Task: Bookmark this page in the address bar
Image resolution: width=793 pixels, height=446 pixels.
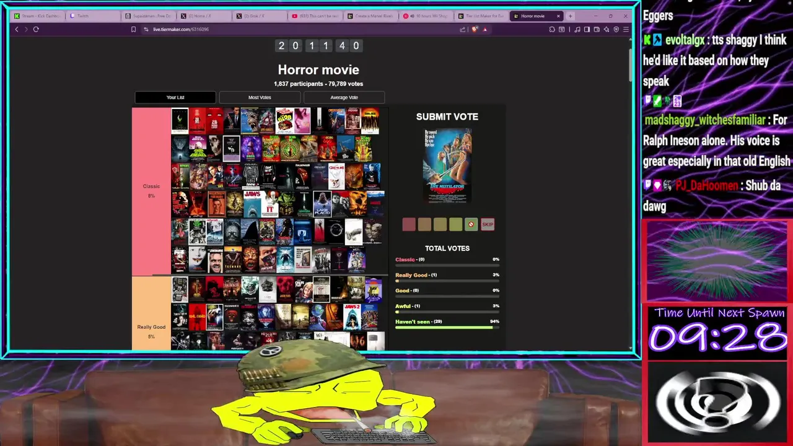Action: pos(133,29)
